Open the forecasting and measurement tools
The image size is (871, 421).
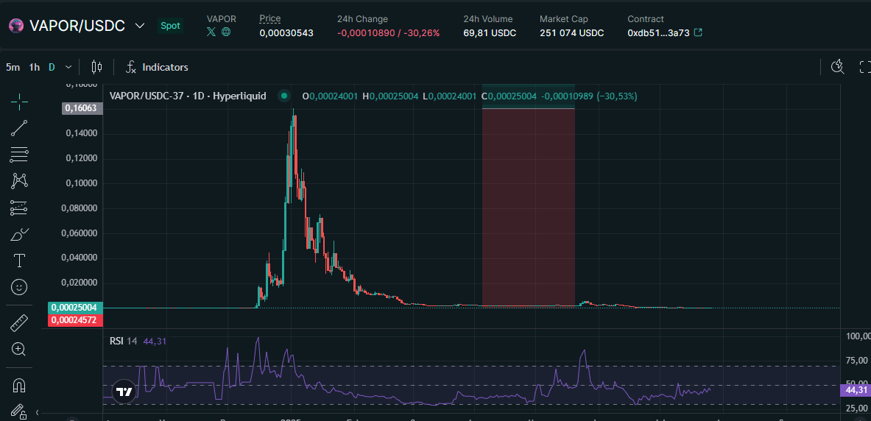19,208
